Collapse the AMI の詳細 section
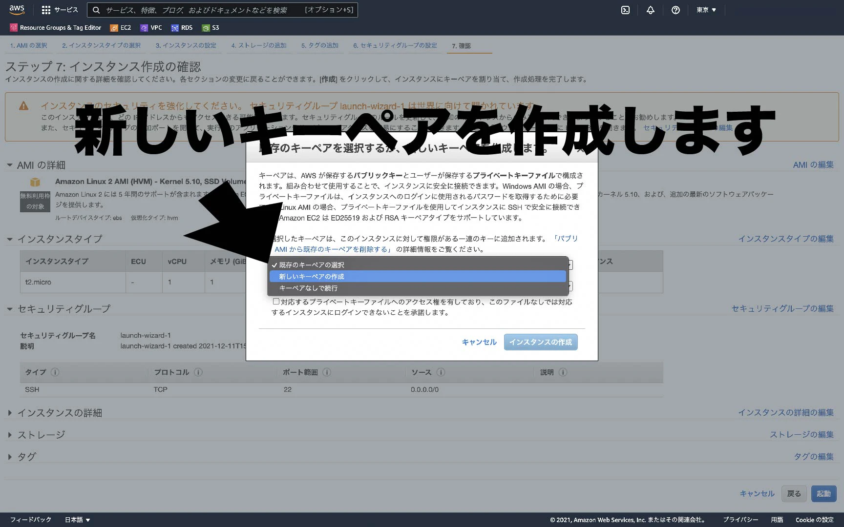Viewport: 844px width, 527px height. tap(9, 165)
